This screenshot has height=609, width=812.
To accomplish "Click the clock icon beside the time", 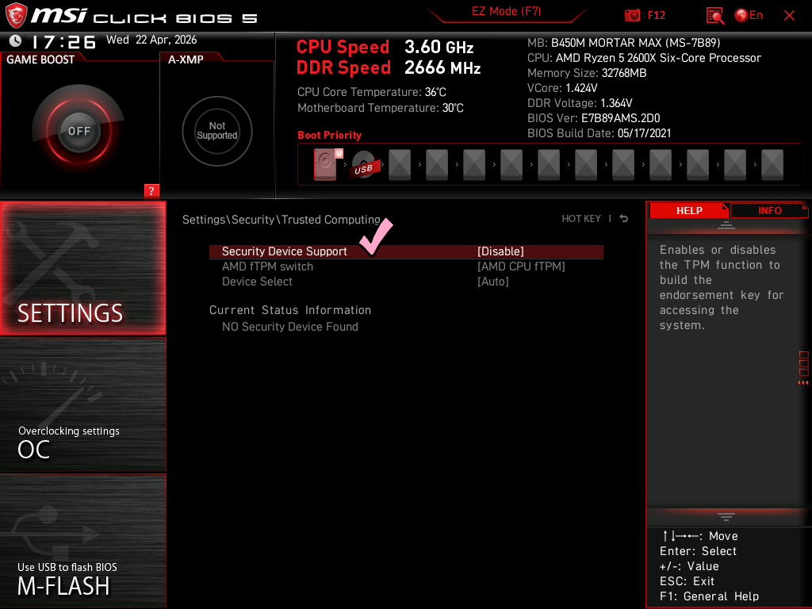I will 16,40.
